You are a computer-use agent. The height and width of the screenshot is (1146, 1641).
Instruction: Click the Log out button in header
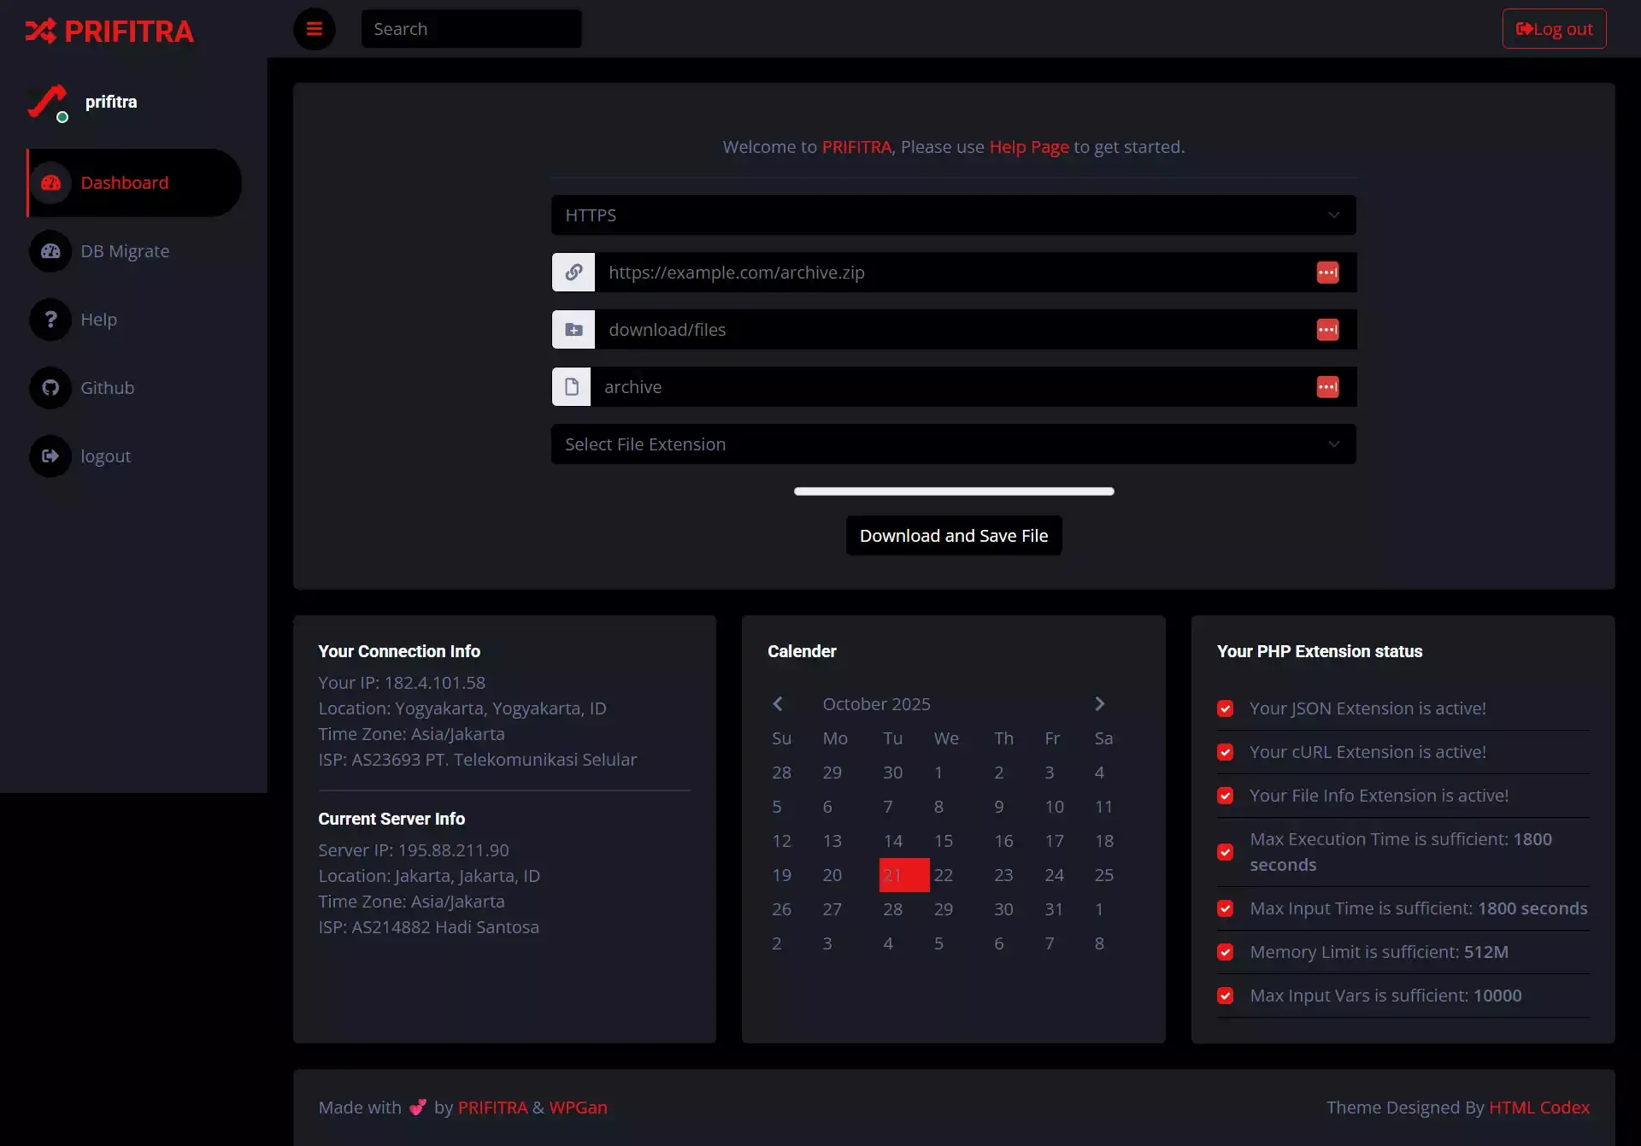click(x=1554, y=29)
